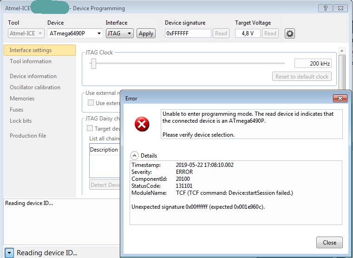Click 'Reading device ID...' in the log pane
The width and height of the screenshot is (353, 258).
click(x=29, y=203)
